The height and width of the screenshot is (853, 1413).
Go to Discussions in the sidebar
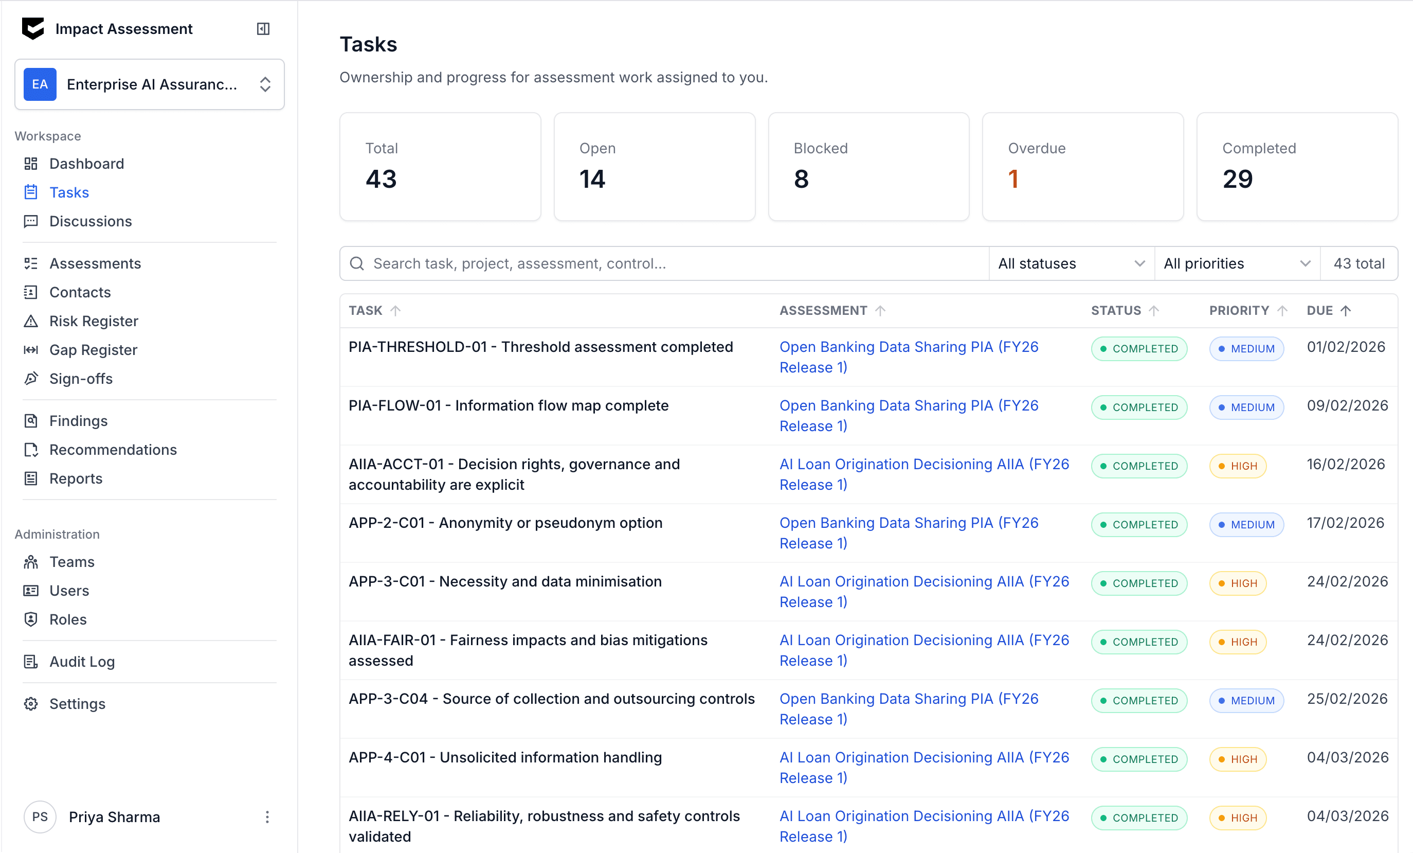90,221
